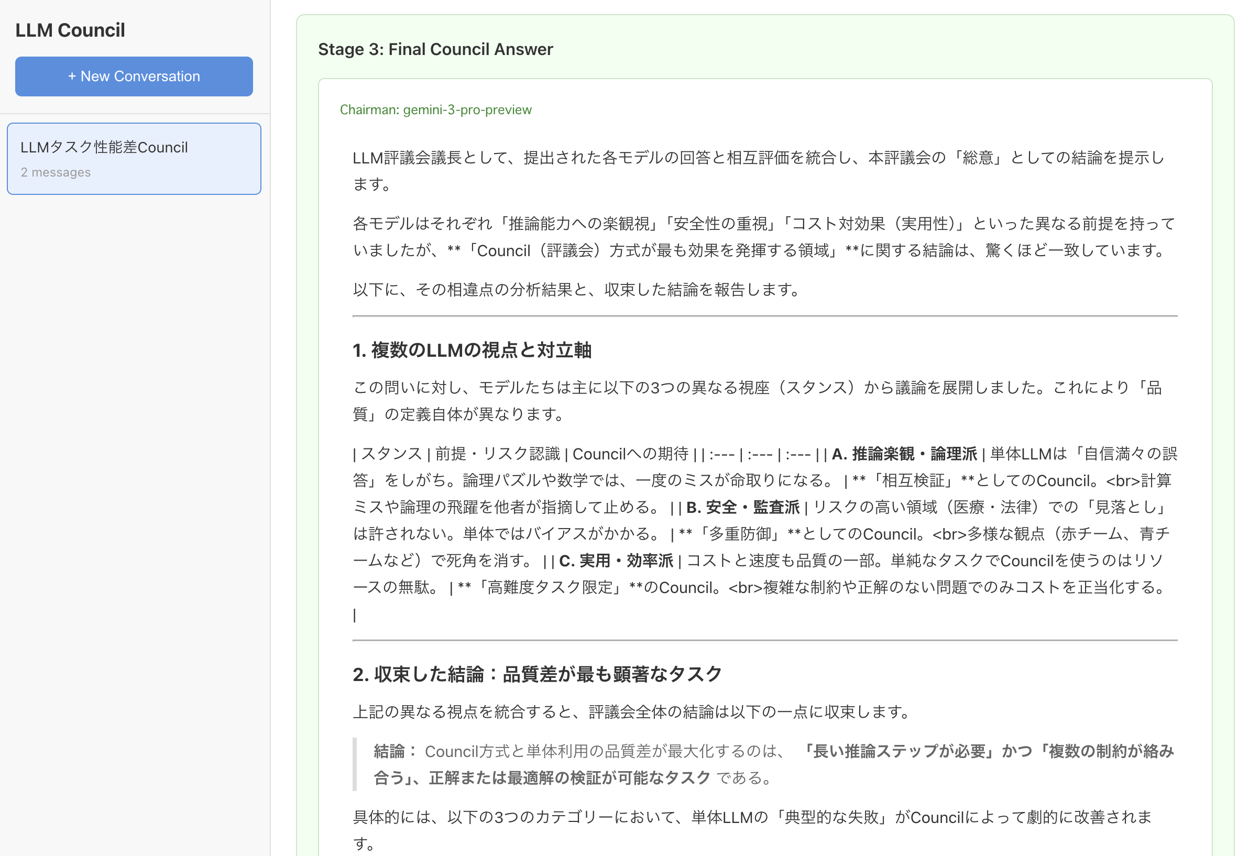Select the Stage 3: Final Council Answer heading
This screenshot has width=1260, height=856.
pyautogui.click(x=435, y=49)
